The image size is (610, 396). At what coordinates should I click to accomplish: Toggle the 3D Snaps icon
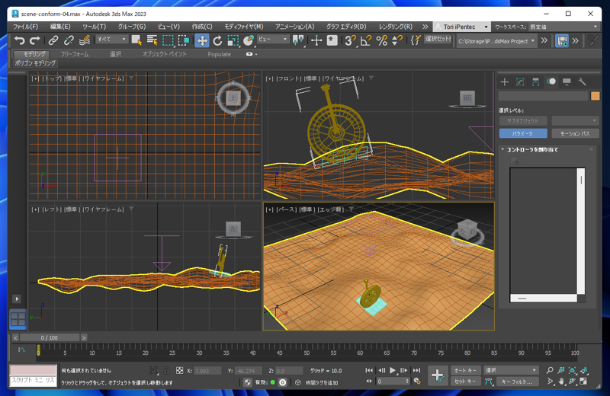pos(350,40)
